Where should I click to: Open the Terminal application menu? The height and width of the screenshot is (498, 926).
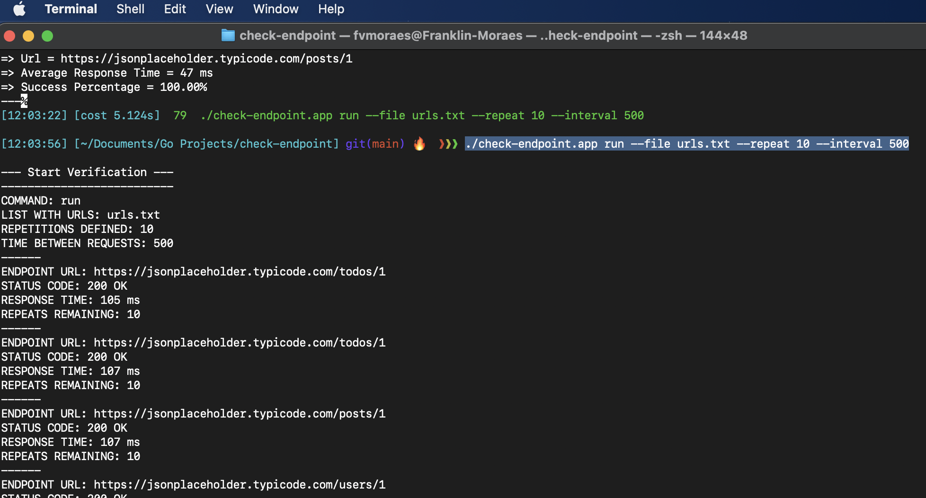[x=71, y=9]
